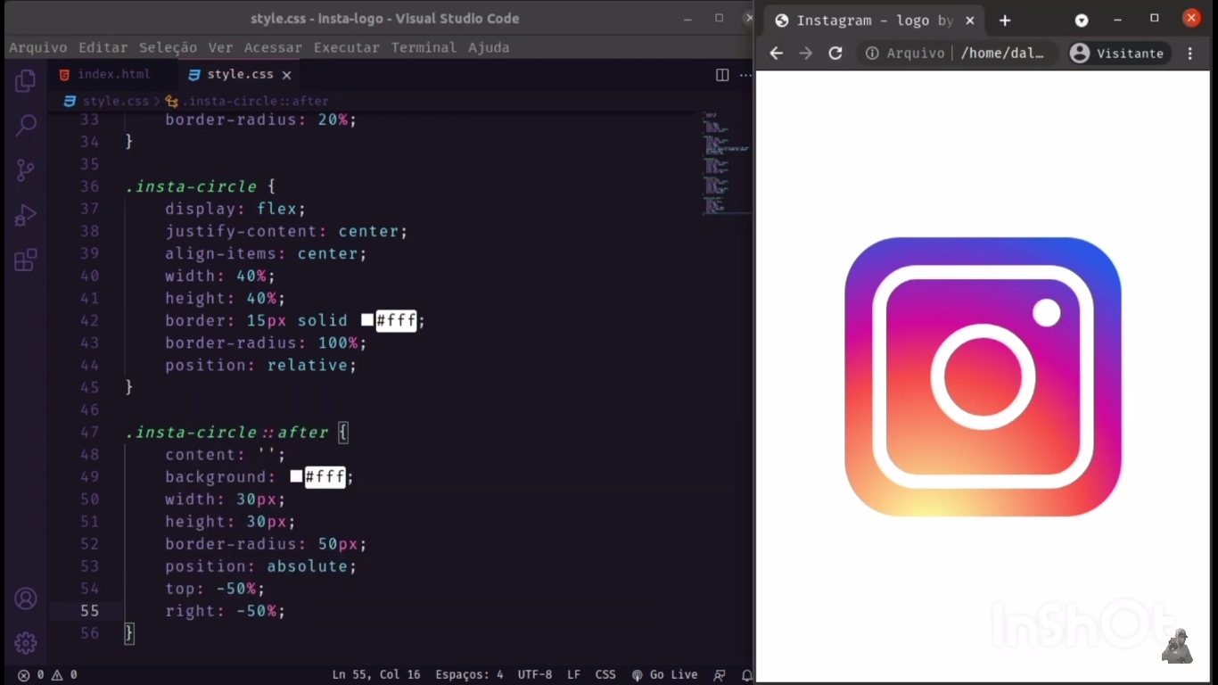The height and width of the screenshot is (685, 1218).
Task: Open the Terminal menu
Action: [x=424, y=47]
